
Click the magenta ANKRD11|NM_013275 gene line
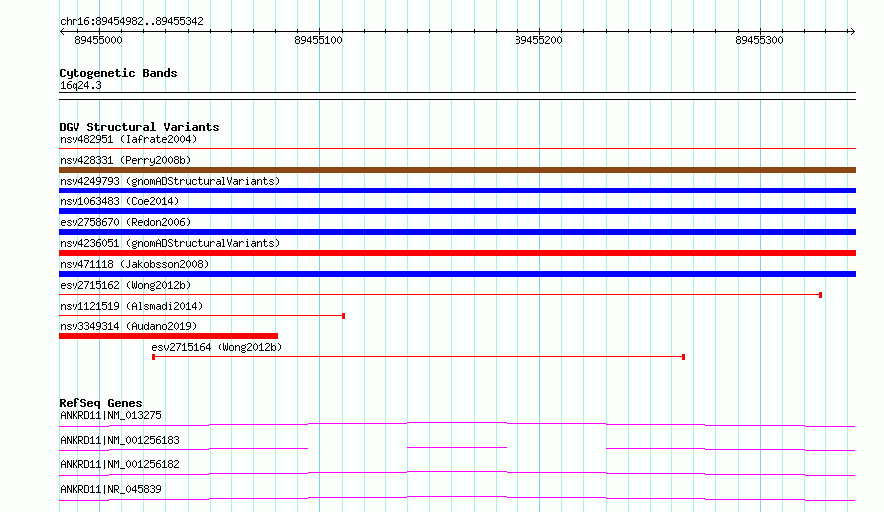pyautogui.click(x=457, y=424)
